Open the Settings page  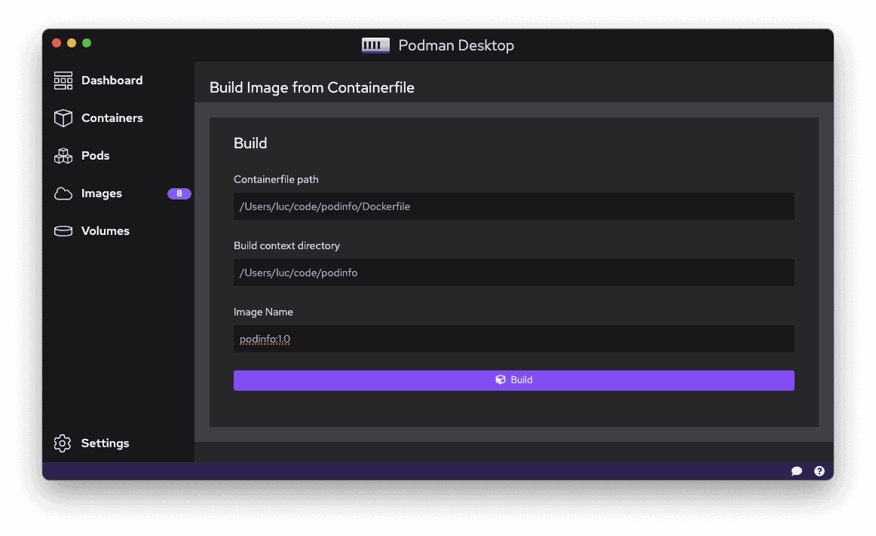105,443
